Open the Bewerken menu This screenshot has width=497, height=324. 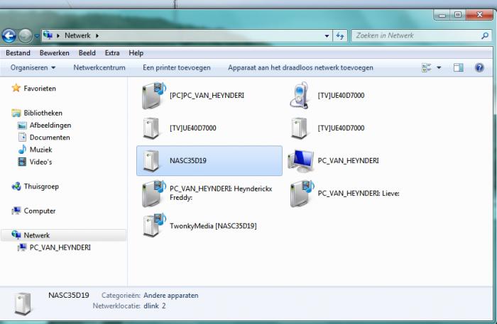54,53
